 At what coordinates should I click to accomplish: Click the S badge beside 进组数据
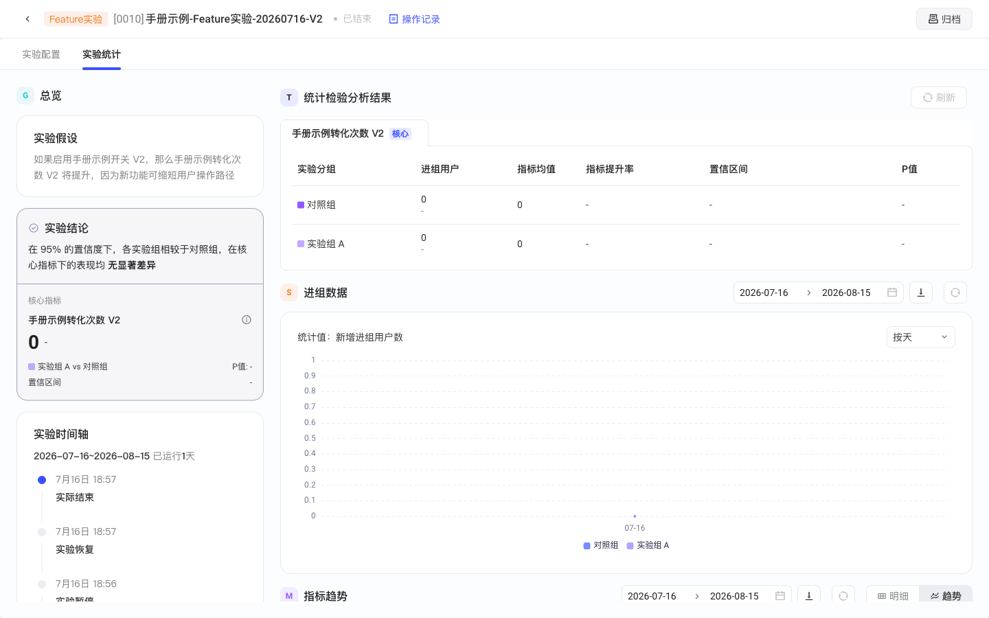[x=289, y=293]
